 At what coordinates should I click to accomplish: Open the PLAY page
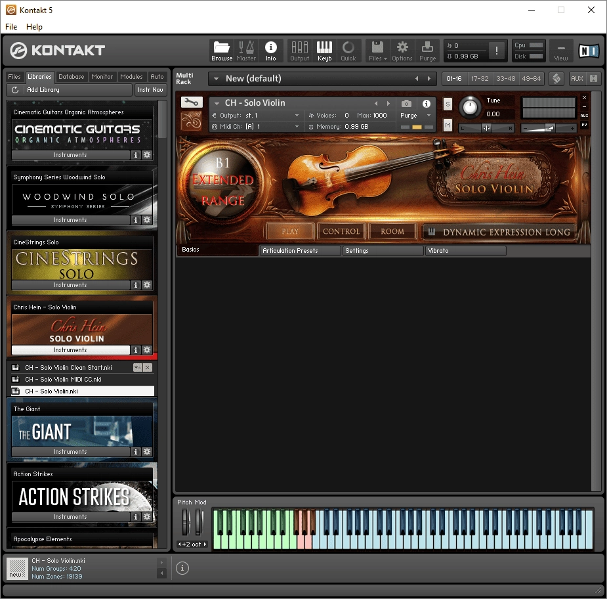click(290, 231)
